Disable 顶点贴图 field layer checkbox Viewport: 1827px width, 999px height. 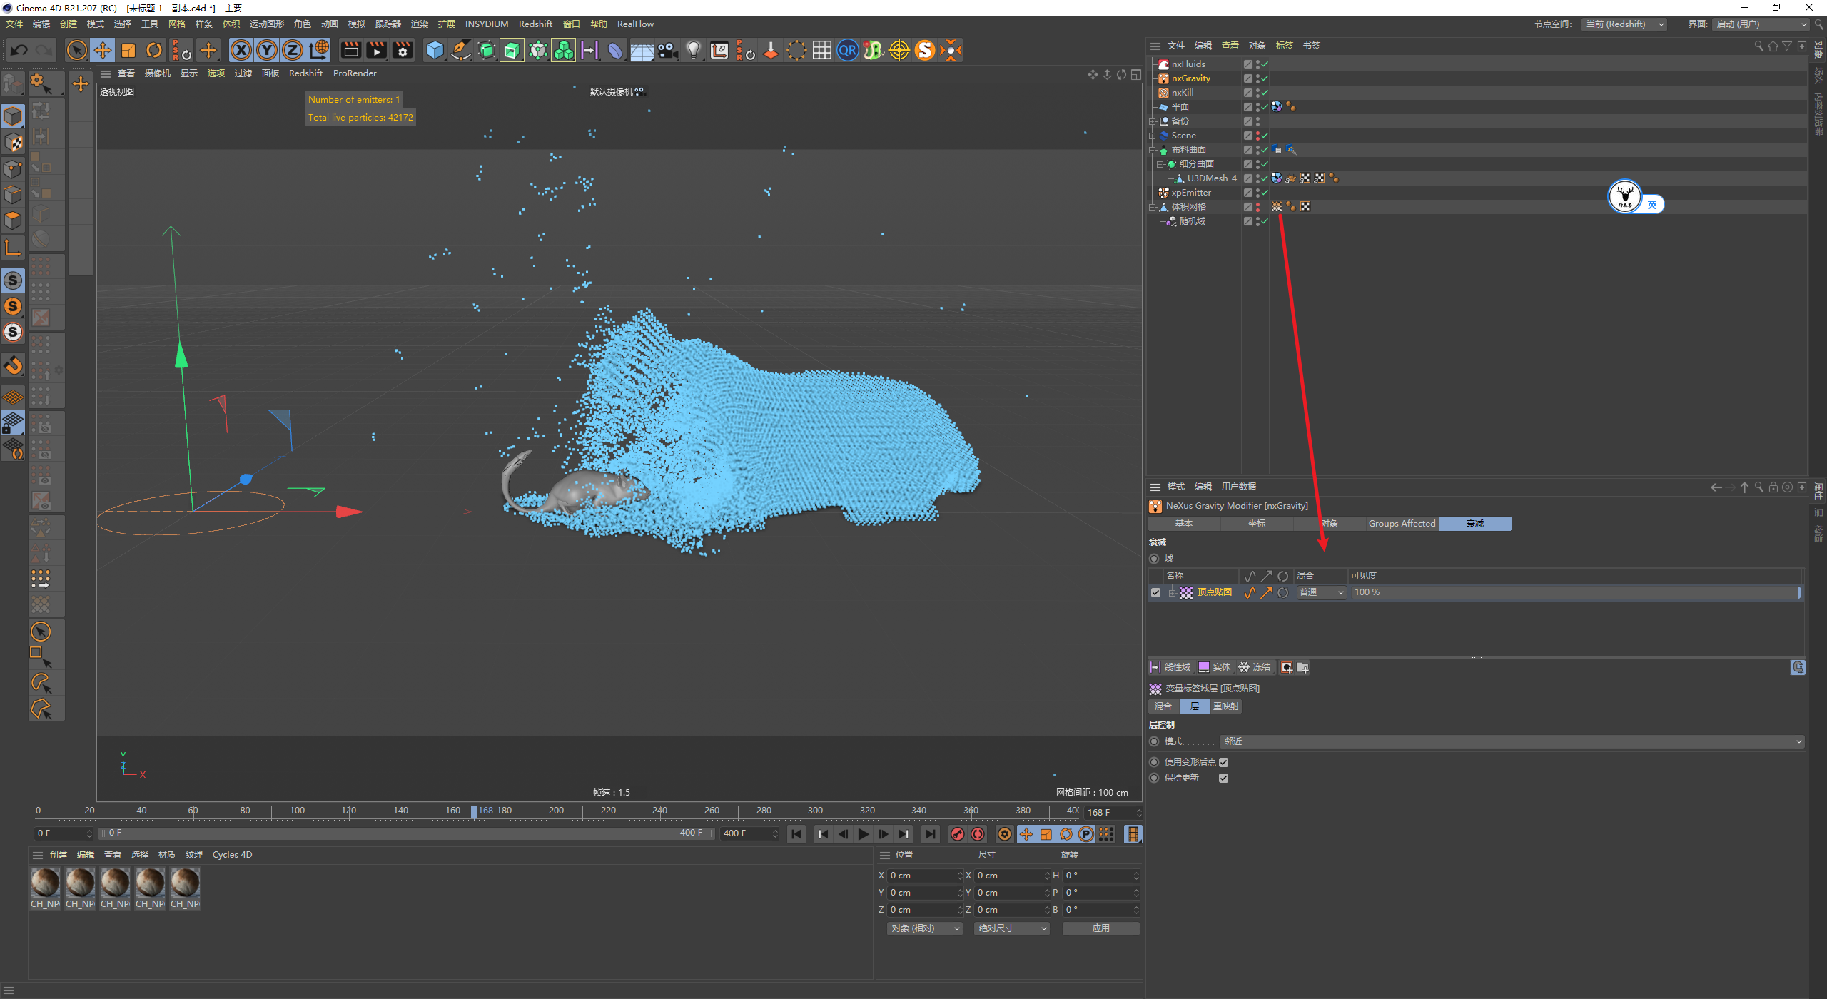click(x=1156, y=592)
